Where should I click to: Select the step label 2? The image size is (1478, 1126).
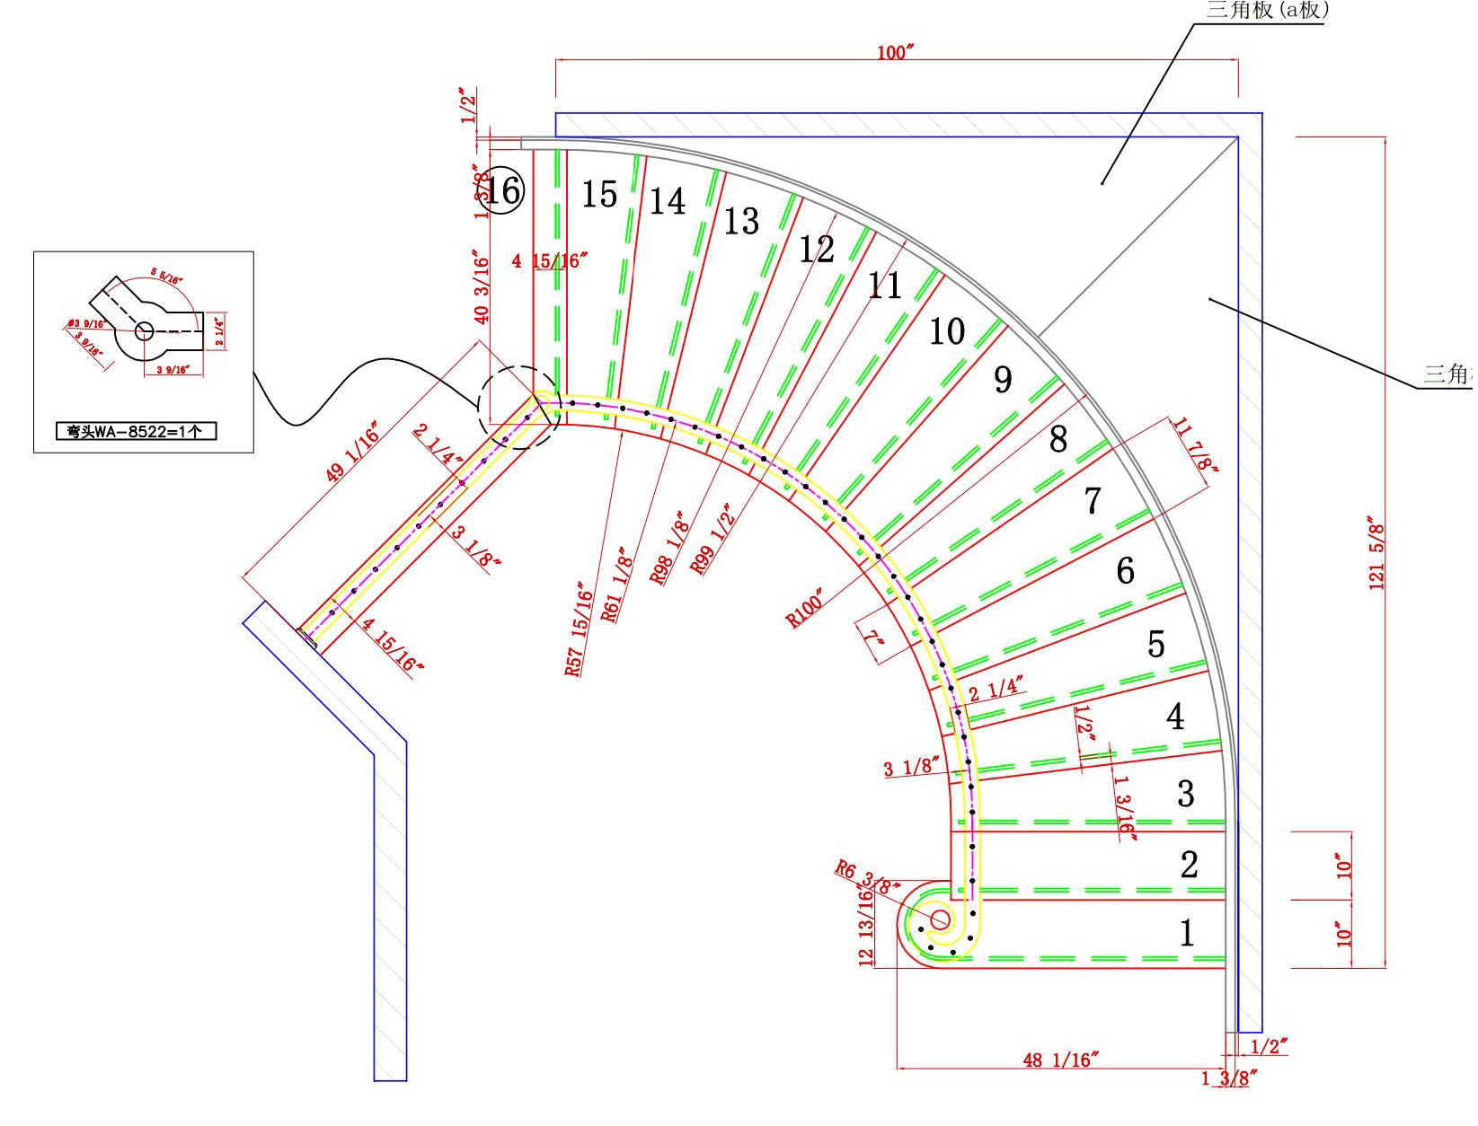click(1189, 865)
